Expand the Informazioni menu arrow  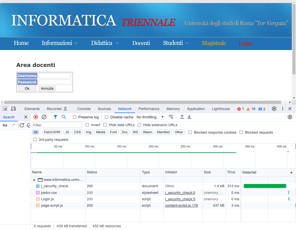tap(76, 43)
